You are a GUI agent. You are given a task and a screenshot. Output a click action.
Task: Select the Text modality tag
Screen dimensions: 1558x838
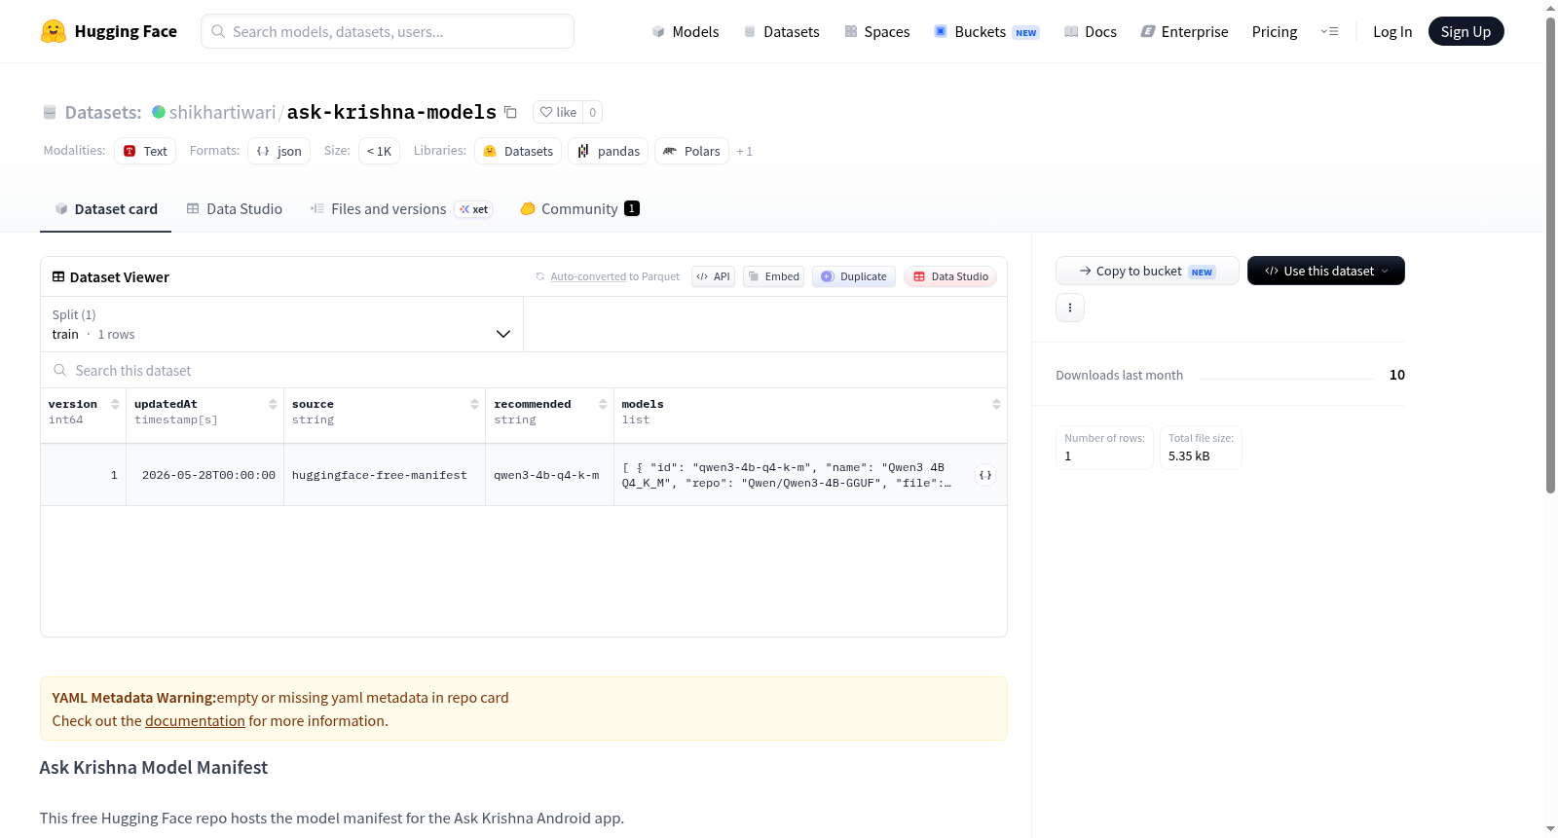click(145, 151)
